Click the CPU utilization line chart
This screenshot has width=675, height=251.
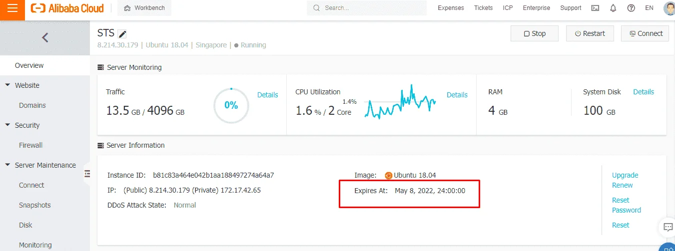pyautogui.click(x=400, y=102)
